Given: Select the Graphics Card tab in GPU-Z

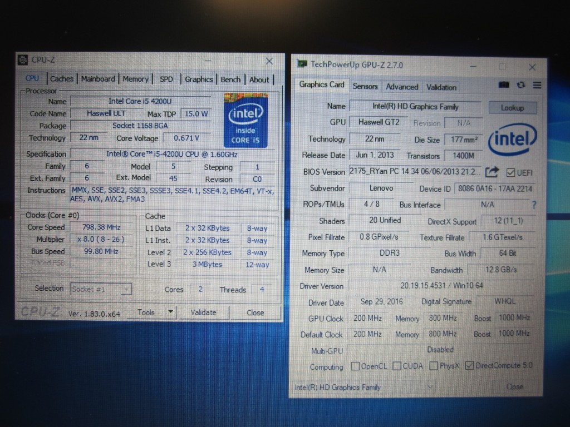Looking at the screenshot, I should click(x=322, y=85).
